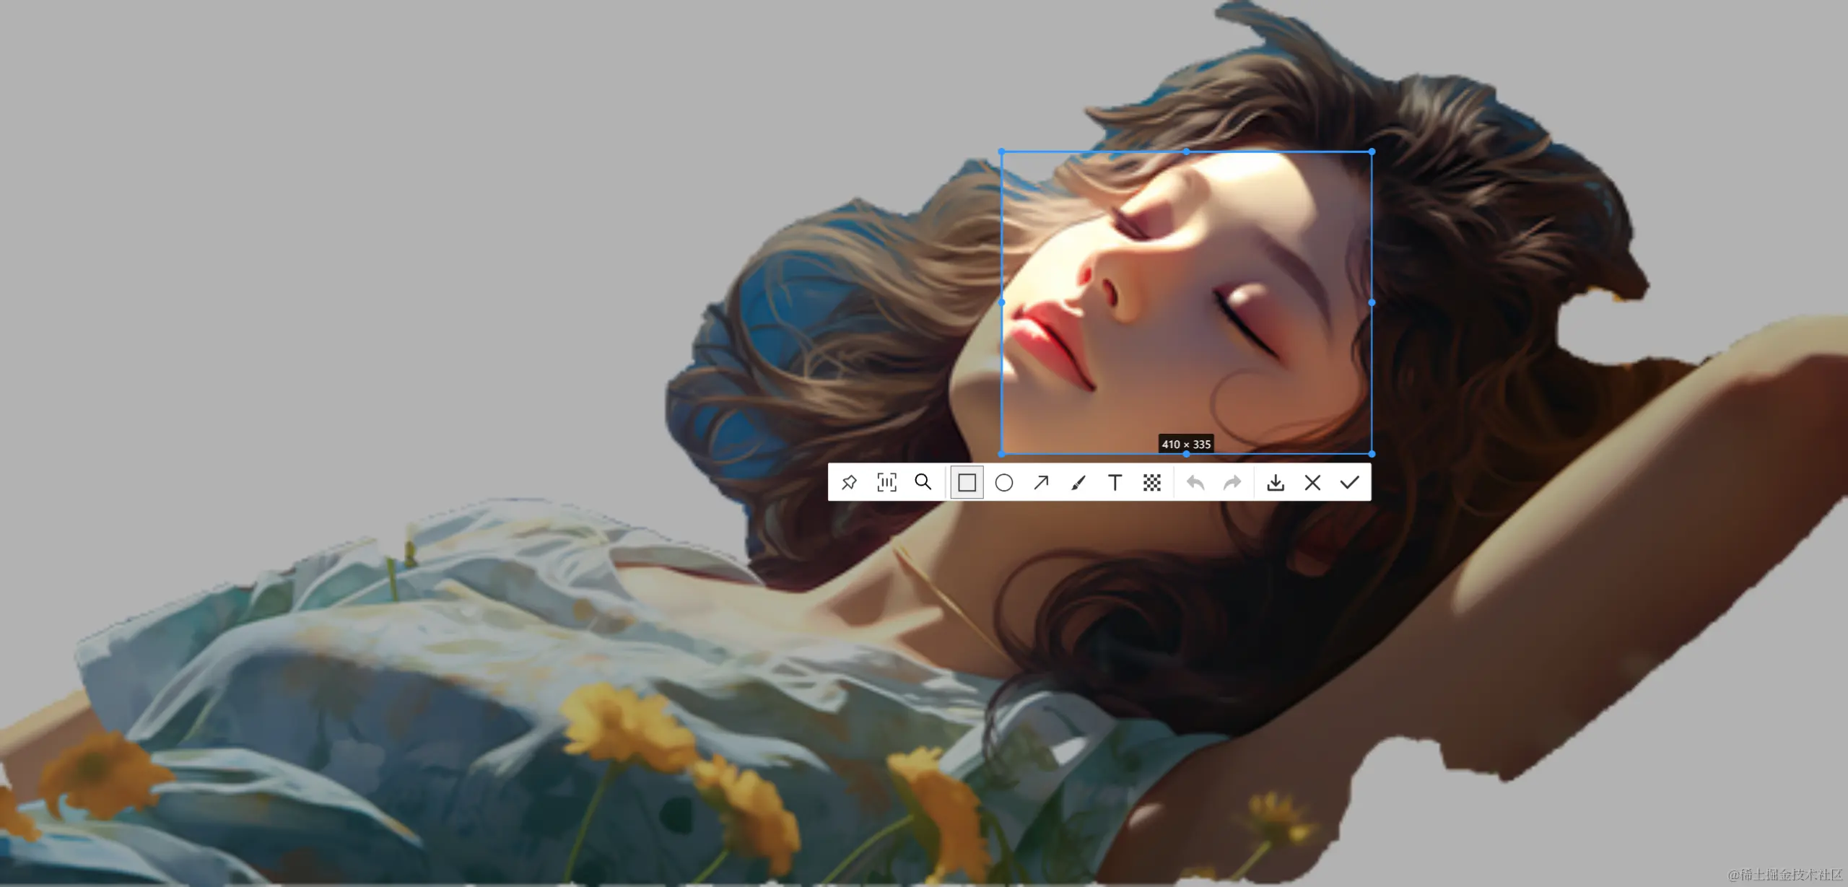Click the right-edge middle resize handle
This screenshot has height=887, width=1848.
point(1372,302)
